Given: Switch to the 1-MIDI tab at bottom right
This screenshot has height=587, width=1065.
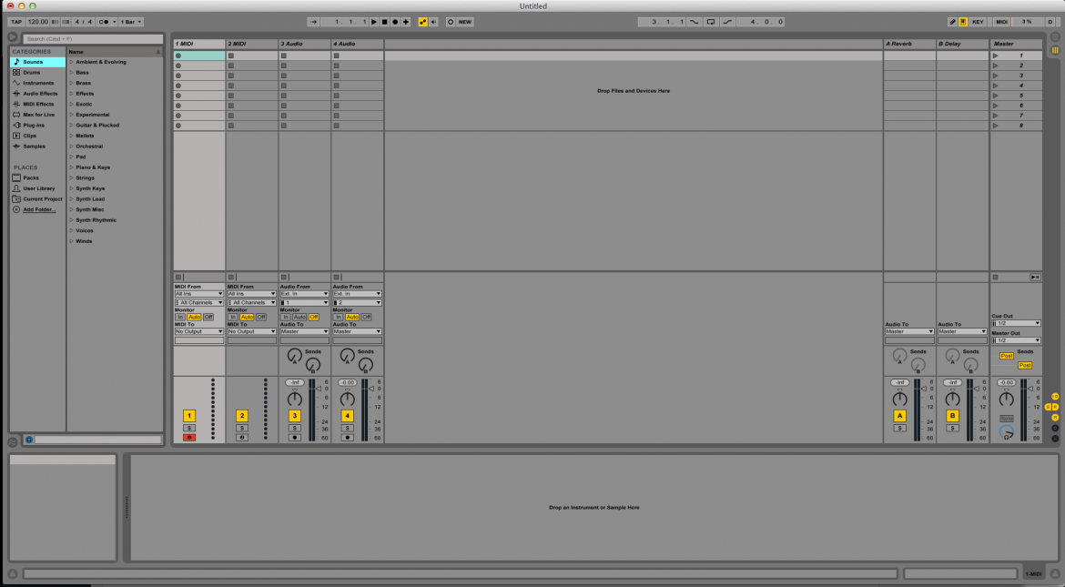Looking at the screenshot, I should click(1036, 573).
